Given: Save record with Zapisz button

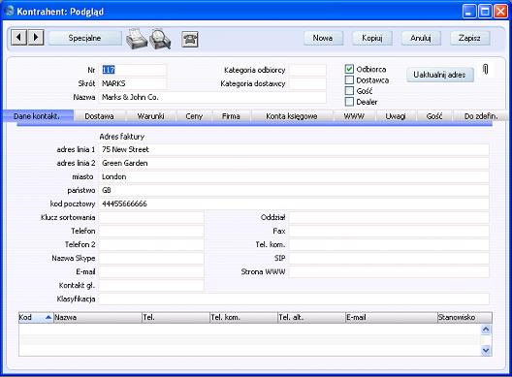Looking at the screenshot, I should tap(469, 38).
